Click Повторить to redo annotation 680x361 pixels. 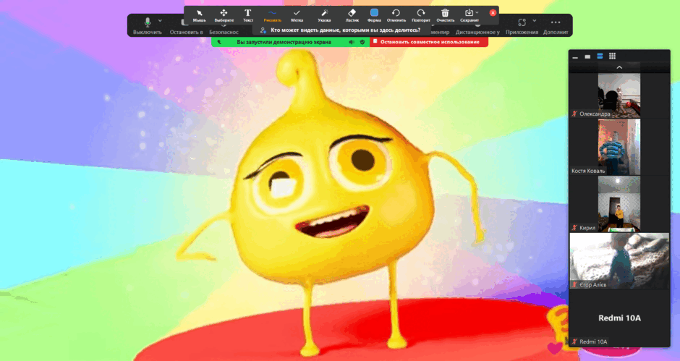pos(421,15)
